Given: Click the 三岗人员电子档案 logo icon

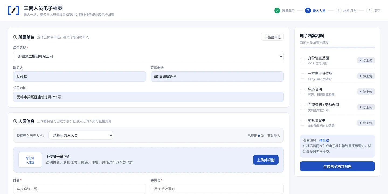Looking at the screenshot, I should coord(13,10).
